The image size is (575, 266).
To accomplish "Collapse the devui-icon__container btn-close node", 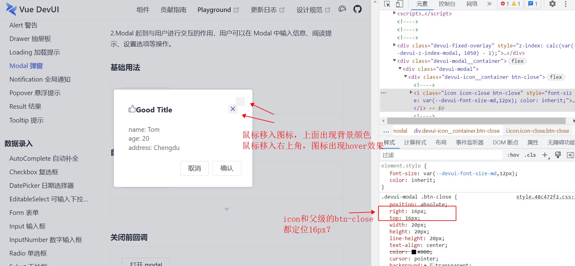I will 405,77.
